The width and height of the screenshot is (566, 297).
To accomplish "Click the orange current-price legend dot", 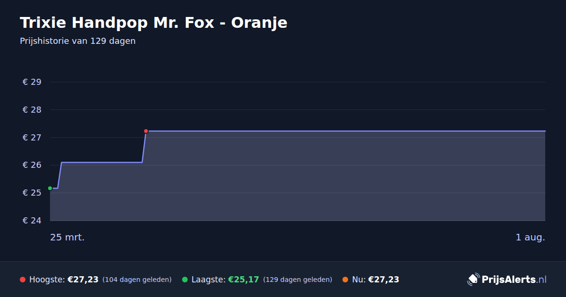I will pyautogui.click(x=345, y=280).
